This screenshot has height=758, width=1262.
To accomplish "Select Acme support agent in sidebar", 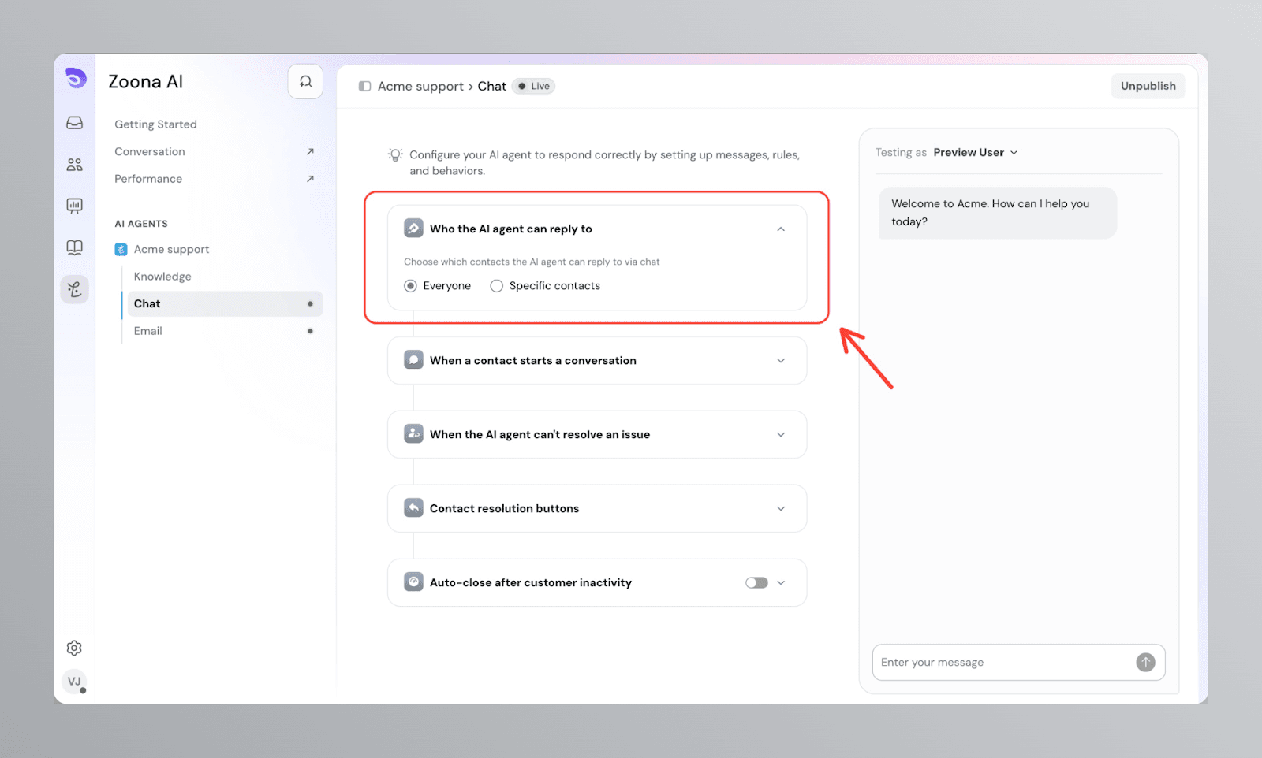I will pos(171,249).
